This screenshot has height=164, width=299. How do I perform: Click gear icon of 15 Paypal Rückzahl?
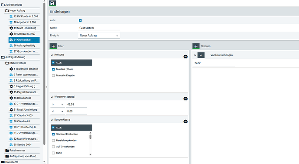pyautogui.click(x=11, y=92)
